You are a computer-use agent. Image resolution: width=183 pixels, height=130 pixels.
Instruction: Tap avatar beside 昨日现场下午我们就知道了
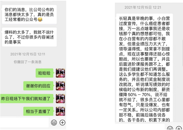point(60,99)
